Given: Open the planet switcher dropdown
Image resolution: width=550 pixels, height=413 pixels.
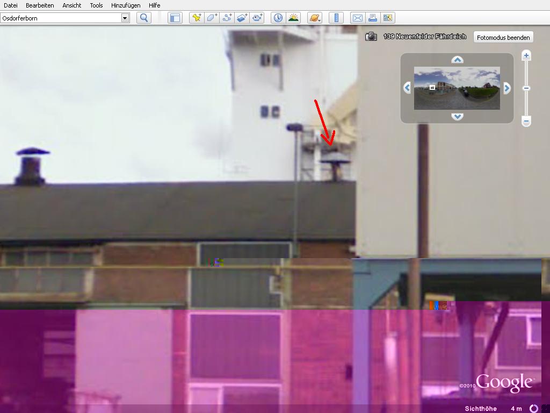Looking at the screenshot, I should coord(314,18).
